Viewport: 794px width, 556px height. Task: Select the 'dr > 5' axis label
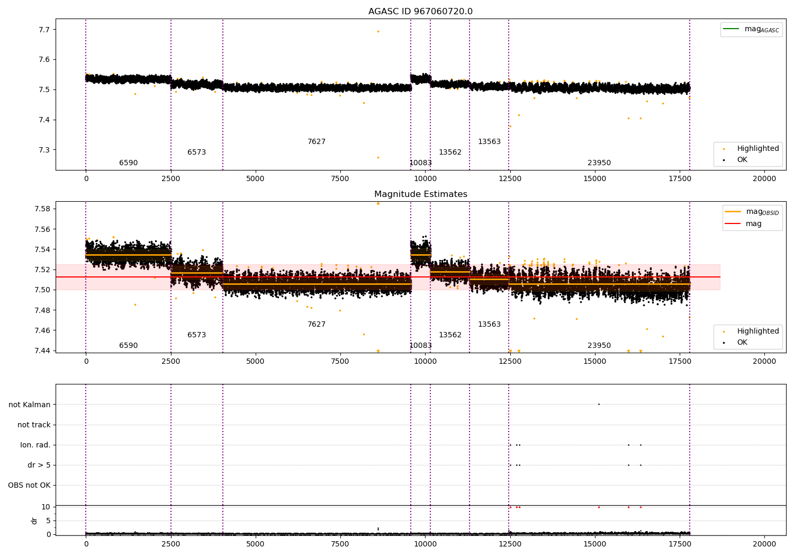pos(39,465)
